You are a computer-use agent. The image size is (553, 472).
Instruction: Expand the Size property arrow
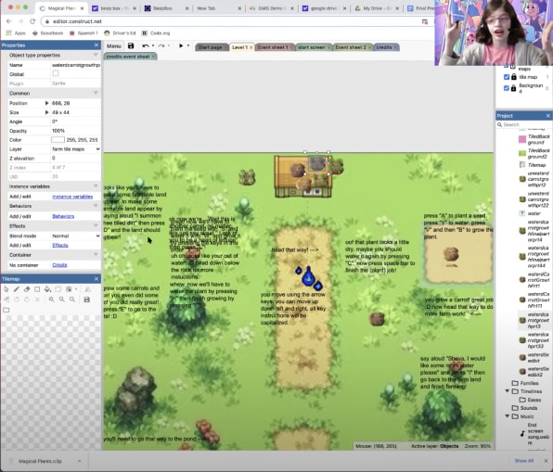coord(46,112)
